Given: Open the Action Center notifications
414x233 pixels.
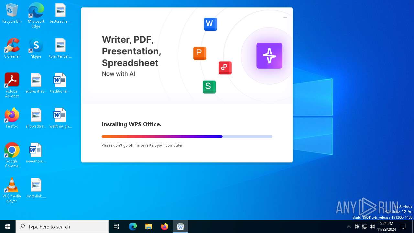Looking at the screenshot, I should pyautogui.click(x=403, y=227).
